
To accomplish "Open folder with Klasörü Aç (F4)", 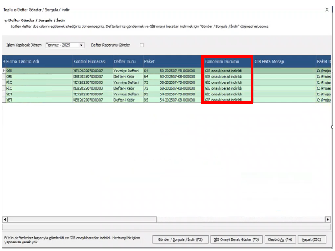I will pos(280,239).
